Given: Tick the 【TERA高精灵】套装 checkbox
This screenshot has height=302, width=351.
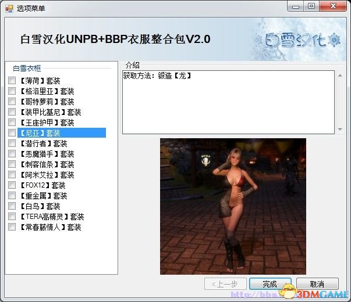Looking at the screenshot, I should [12, 217].
